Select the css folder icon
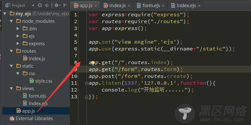 point(25,73)
